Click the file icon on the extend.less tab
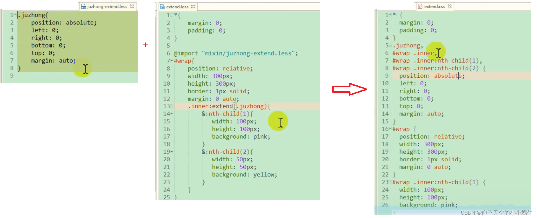 163,7
